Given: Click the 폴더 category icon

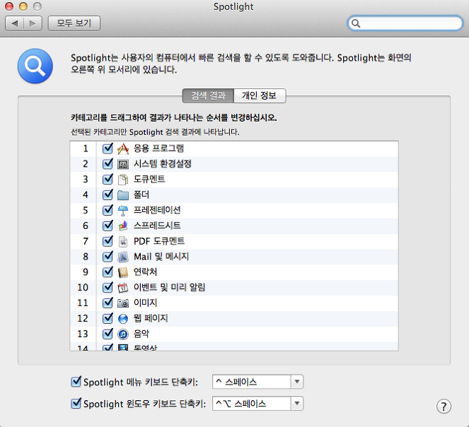Looking at the screenshot, I should (123, 195).
